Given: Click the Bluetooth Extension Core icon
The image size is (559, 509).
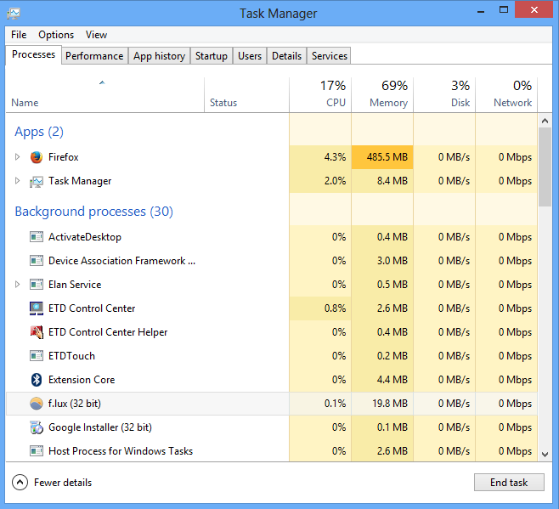Looking at the screenshot, I should click(x=37, y=380).
